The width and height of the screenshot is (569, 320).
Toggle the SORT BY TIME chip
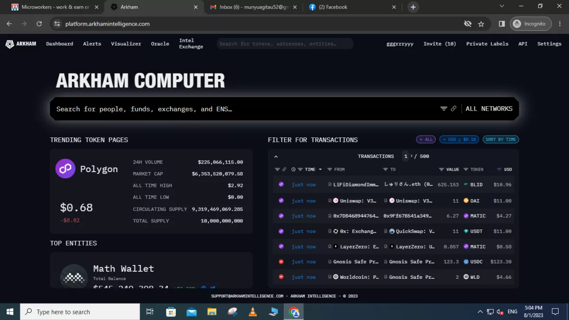coord(501,139)
